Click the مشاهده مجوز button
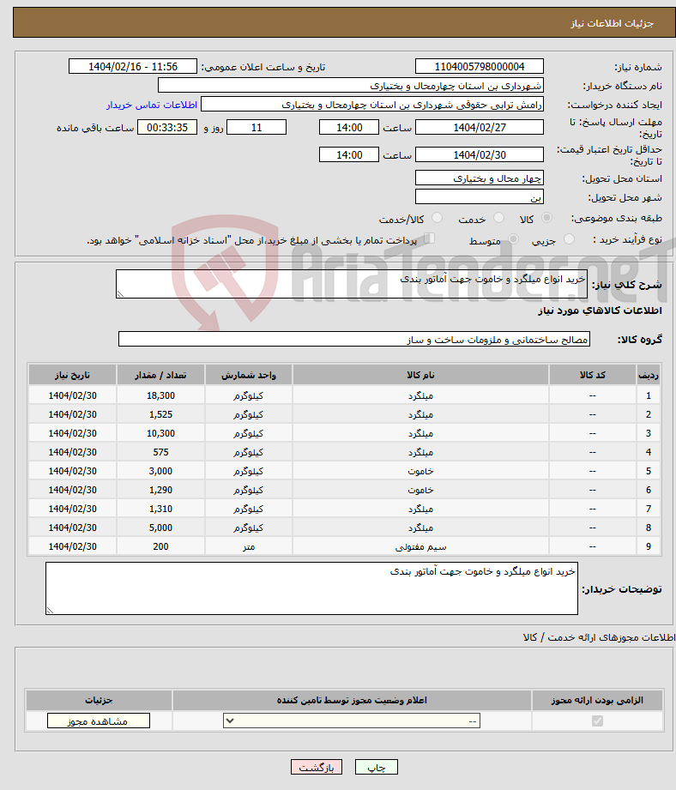 (x=99, y=721)
